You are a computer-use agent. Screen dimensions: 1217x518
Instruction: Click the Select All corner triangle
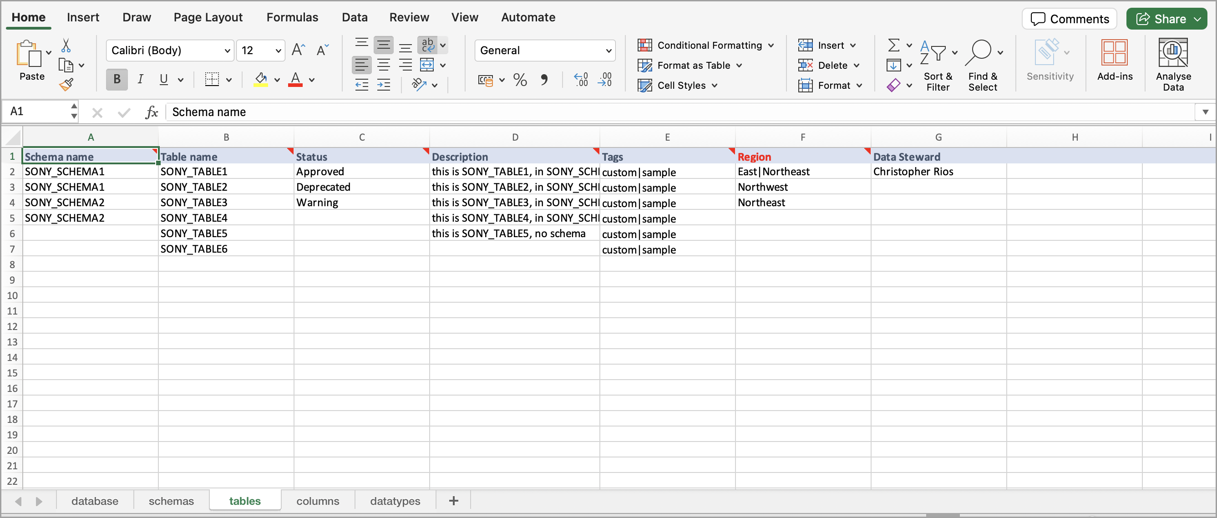coord(13,137)
